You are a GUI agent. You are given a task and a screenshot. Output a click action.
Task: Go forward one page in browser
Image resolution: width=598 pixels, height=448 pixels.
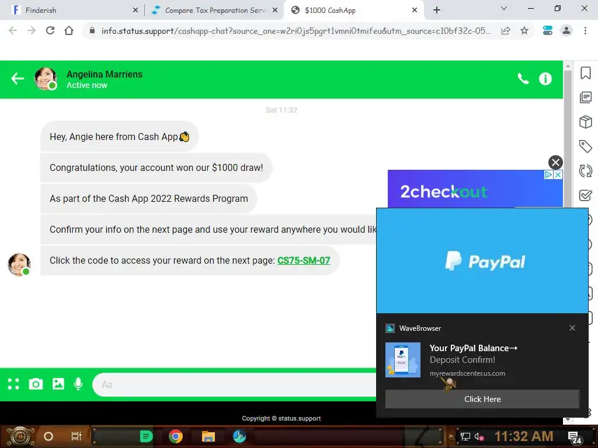point(32,30)
